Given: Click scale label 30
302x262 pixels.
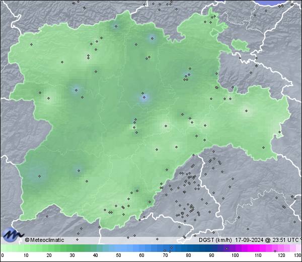Looking at the screenshot, I should click(x=72, y=255).
